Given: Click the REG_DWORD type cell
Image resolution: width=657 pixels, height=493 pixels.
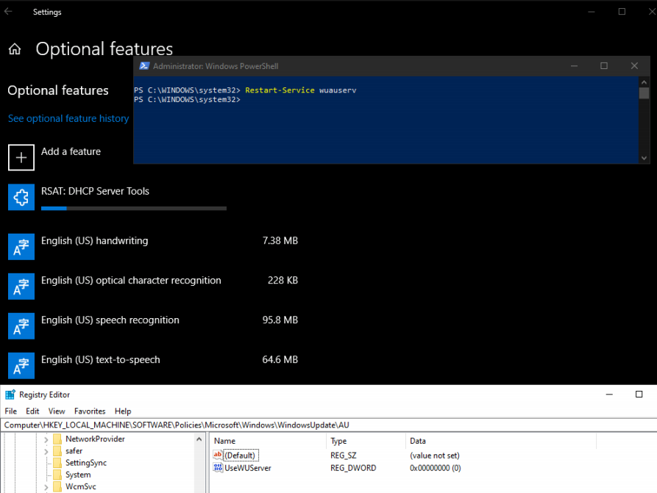Looking at the screenshot, I should click(353, 468).
